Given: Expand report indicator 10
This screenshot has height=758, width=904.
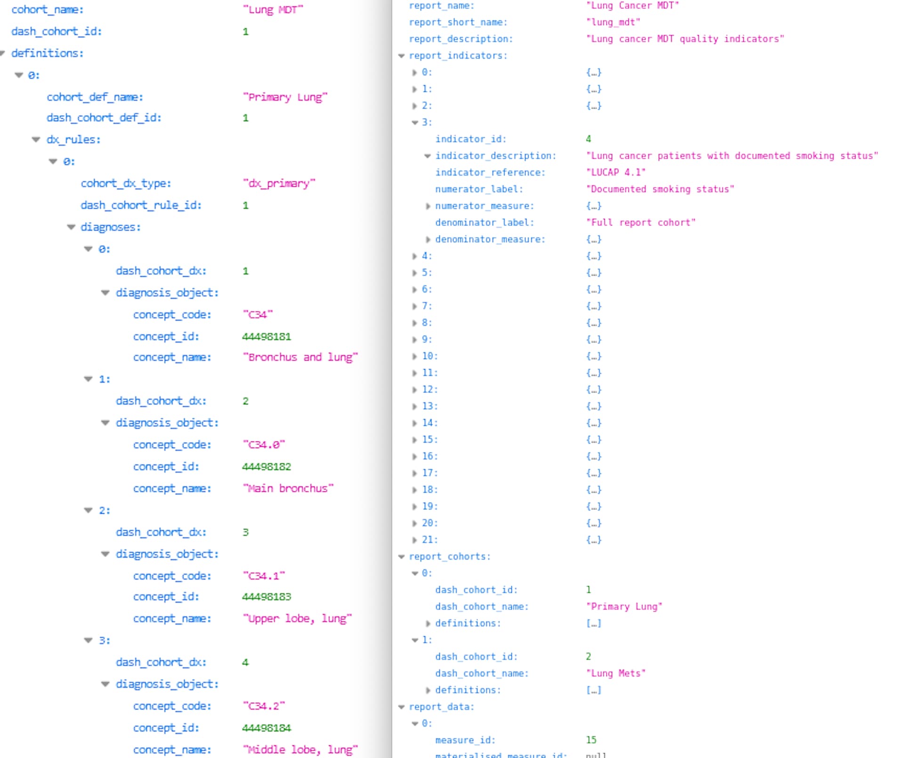Looking at the screenshot, I should (414, 356).
